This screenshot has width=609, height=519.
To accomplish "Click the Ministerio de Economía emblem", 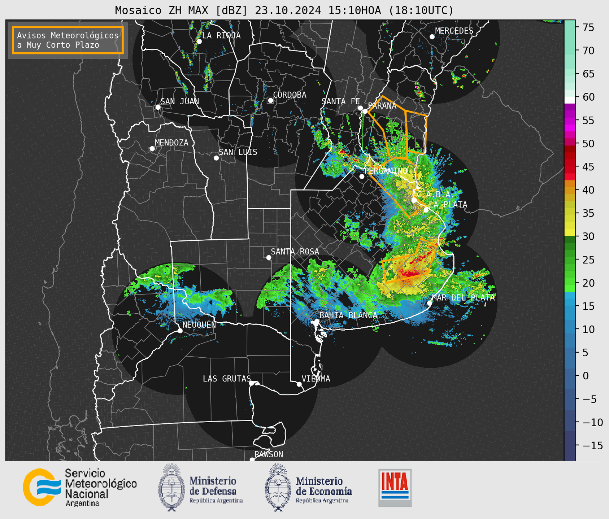I will pyautogui.click(x=278, y=487).
